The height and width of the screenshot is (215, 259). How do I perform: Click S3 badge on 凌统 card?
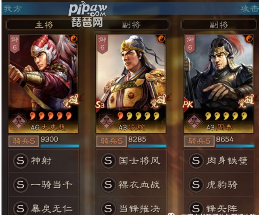coord(100,104)
